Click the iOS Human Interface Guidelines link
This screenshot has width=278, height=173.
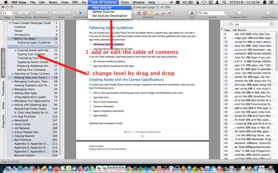[x=108, y=44]
